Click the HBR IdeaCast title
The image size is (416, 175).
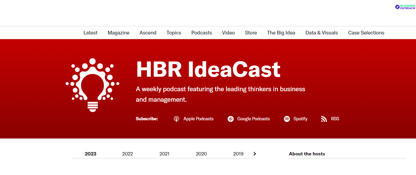click(x=208, y=69)
